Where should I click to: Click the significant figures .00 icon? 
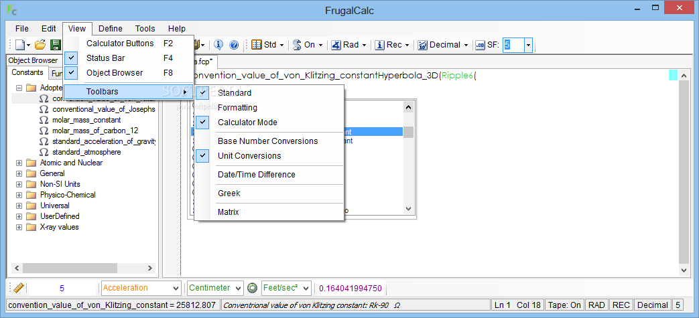coord(480,45)
